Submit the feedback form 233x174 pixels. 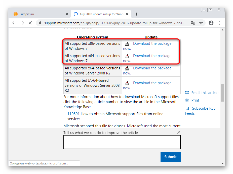pos(170,157)
